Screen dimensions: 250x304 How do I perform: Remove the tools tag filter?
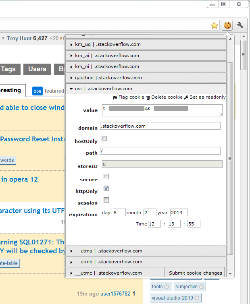click(x=167, y=287)
